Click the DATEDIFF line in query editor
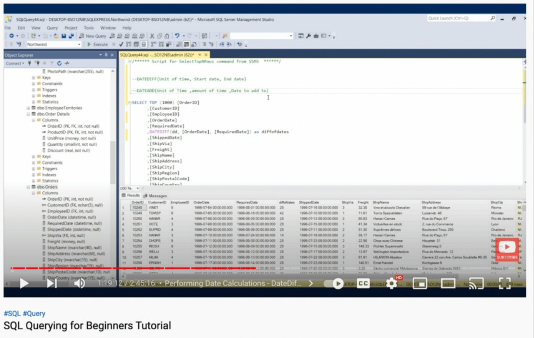The image size is (534, 338). [218, 132]
